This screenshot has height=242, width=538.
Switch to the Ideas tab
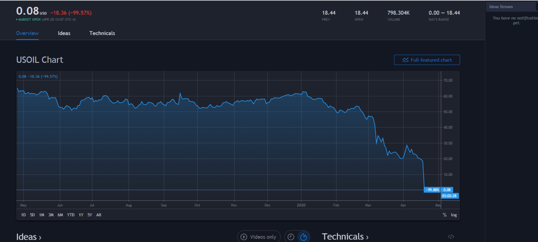tap(64, 33)
